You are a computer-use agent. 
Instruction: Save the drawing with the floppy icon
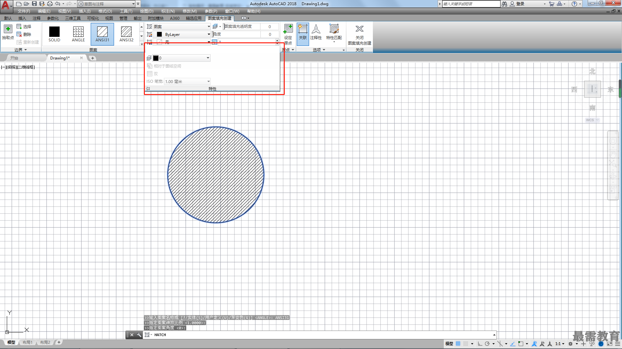point(34,4)
